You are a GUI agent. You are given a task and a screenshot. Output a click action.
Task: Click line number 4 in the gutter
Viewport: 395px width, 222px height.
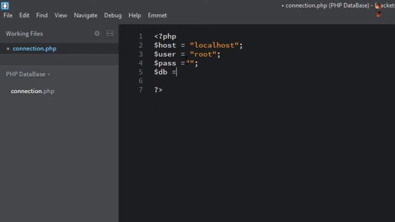pyautogui.click(x=141, y=63)
